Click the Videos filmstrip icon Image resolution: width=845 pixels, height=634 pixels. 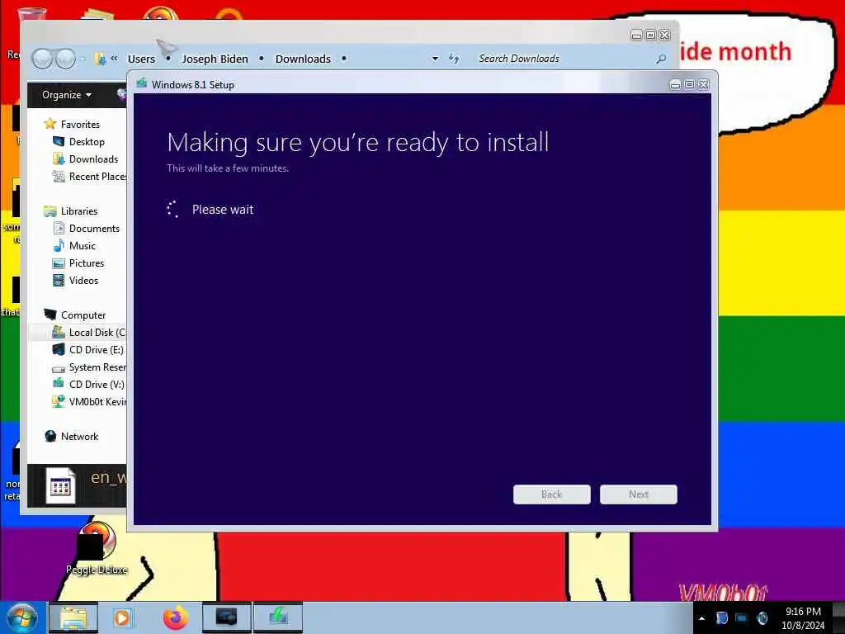coord(59,281)
